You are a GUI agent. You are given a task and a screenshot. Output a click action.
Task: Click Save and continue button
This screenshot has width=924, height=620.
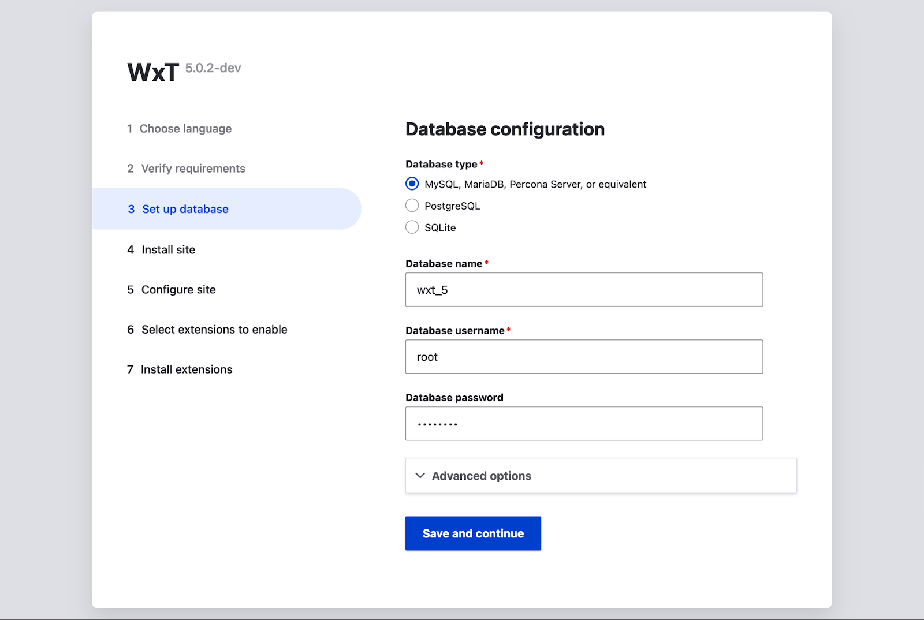click(472, 533)
